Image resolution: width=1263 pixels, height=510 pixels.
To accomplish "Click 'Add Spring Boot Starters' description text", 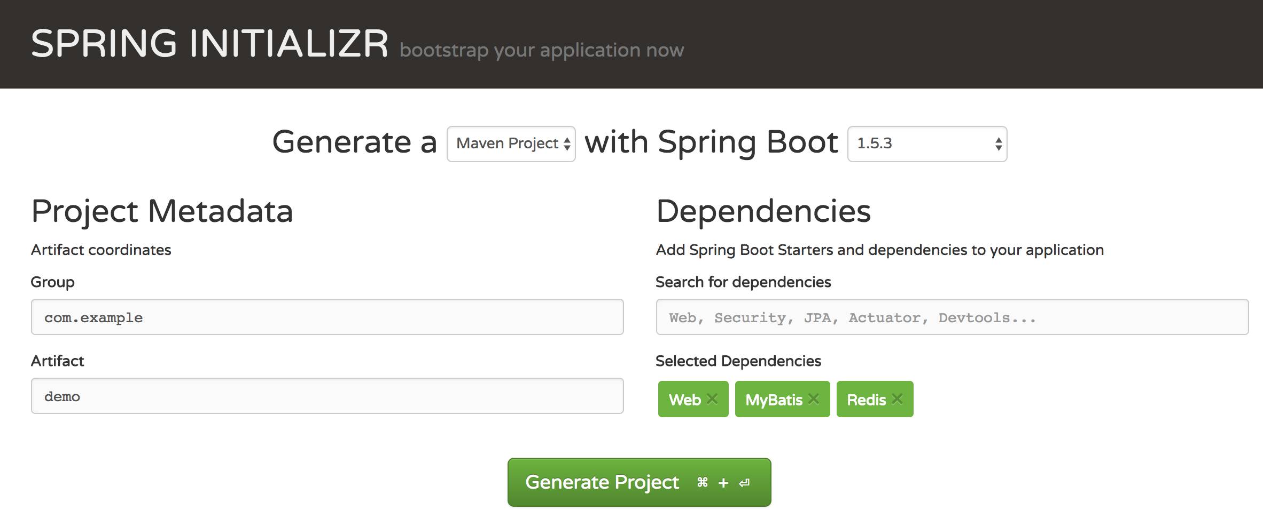I will (880, 250).
